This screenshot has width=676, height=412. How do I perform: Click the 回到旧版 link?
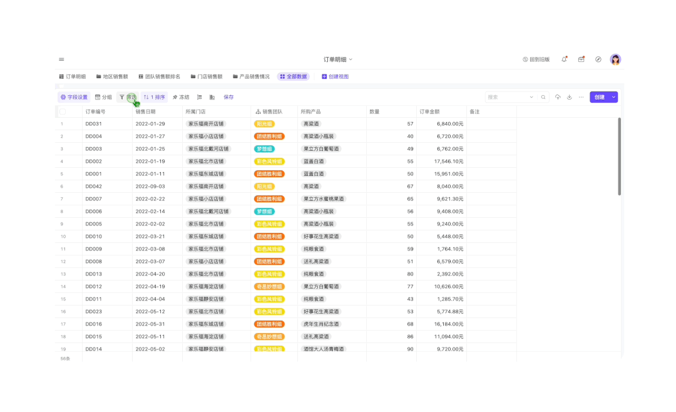pos(536,59)
